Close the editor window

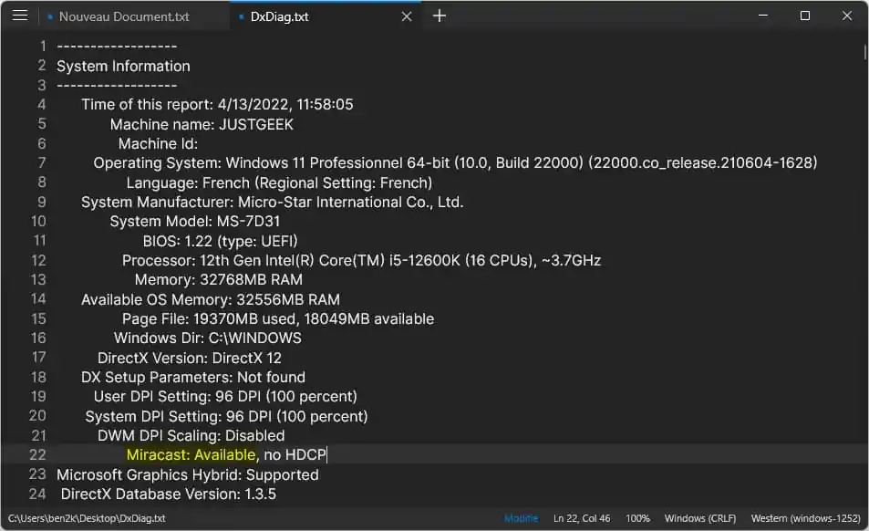847,16
